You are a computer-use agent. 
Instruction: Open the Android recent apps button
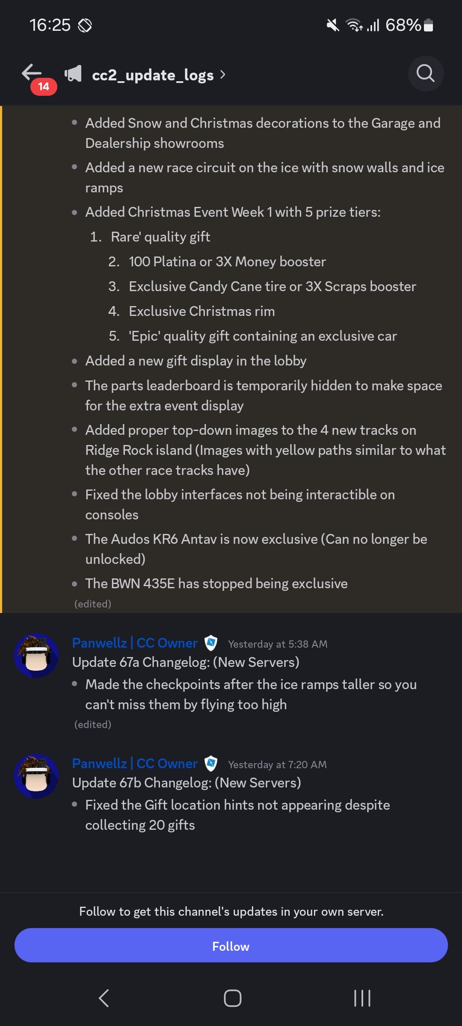[362, 998]
